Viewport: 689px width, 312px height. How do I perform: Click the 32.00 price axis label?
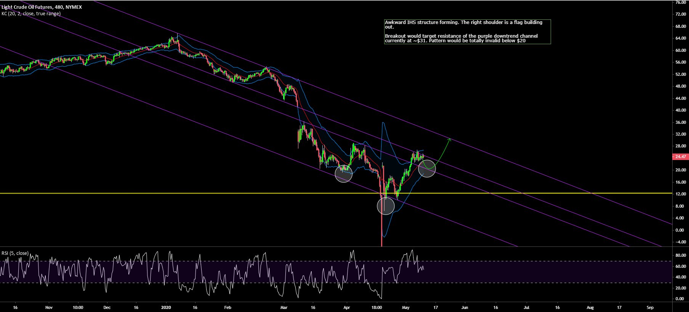click(681, 134)
